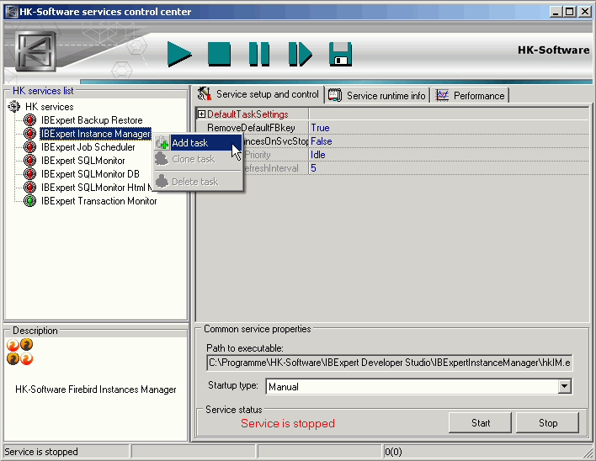Select IBExpert SQLMonitor Html service
The image size is (596, 461).
97,188
